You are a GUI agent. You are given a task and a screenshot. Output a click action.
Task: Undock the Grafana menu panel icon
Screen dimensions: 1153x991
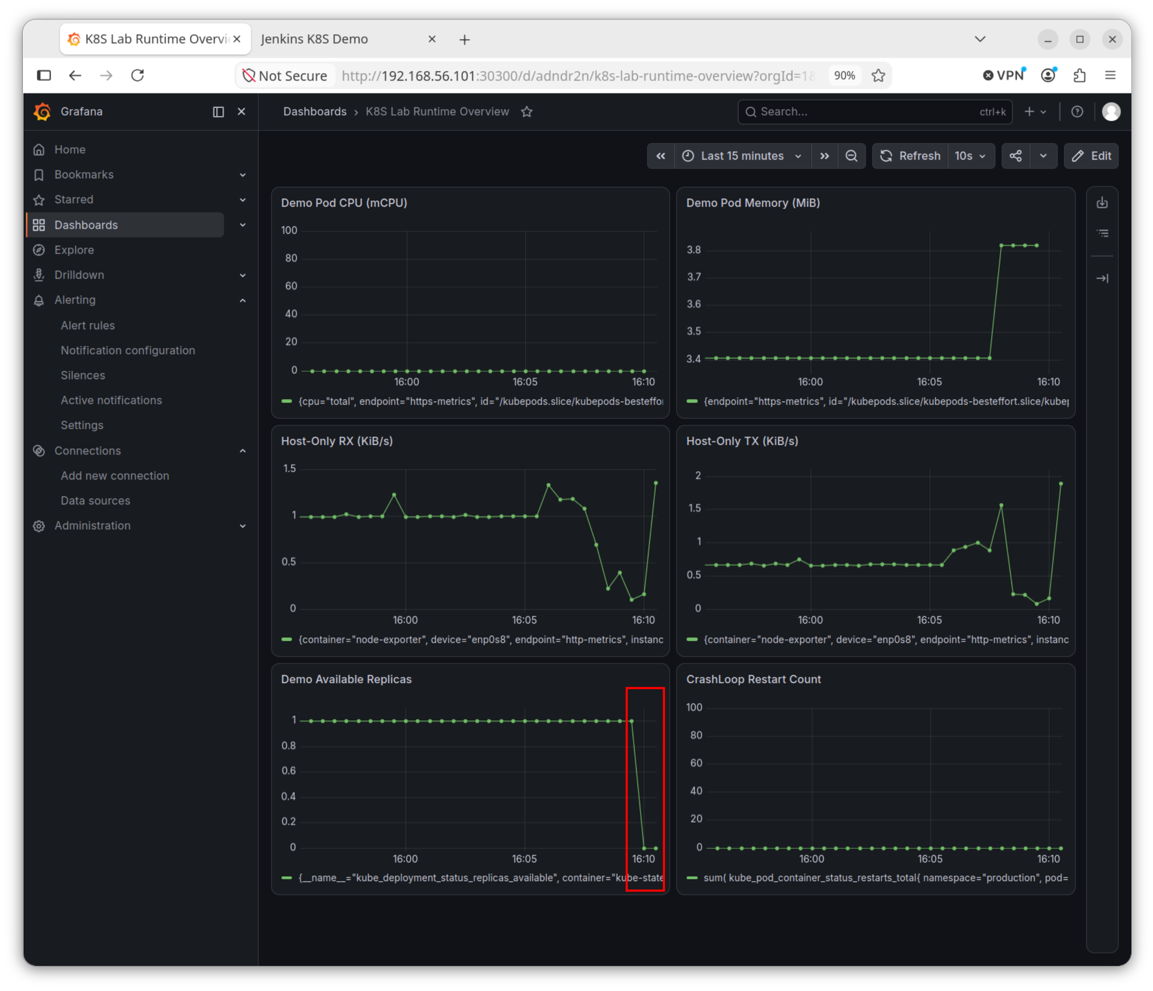click(218, 112)
